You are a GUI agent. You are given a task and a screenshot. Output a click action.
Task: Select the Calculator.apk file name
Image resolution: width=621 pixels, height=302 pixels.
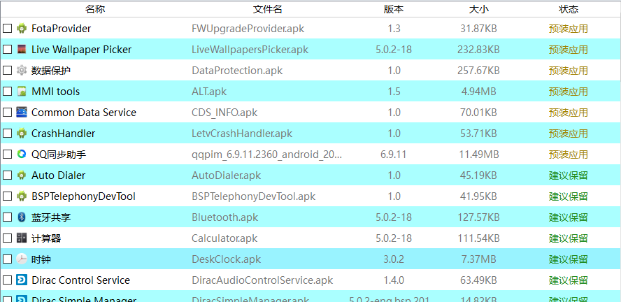point(224,238)
